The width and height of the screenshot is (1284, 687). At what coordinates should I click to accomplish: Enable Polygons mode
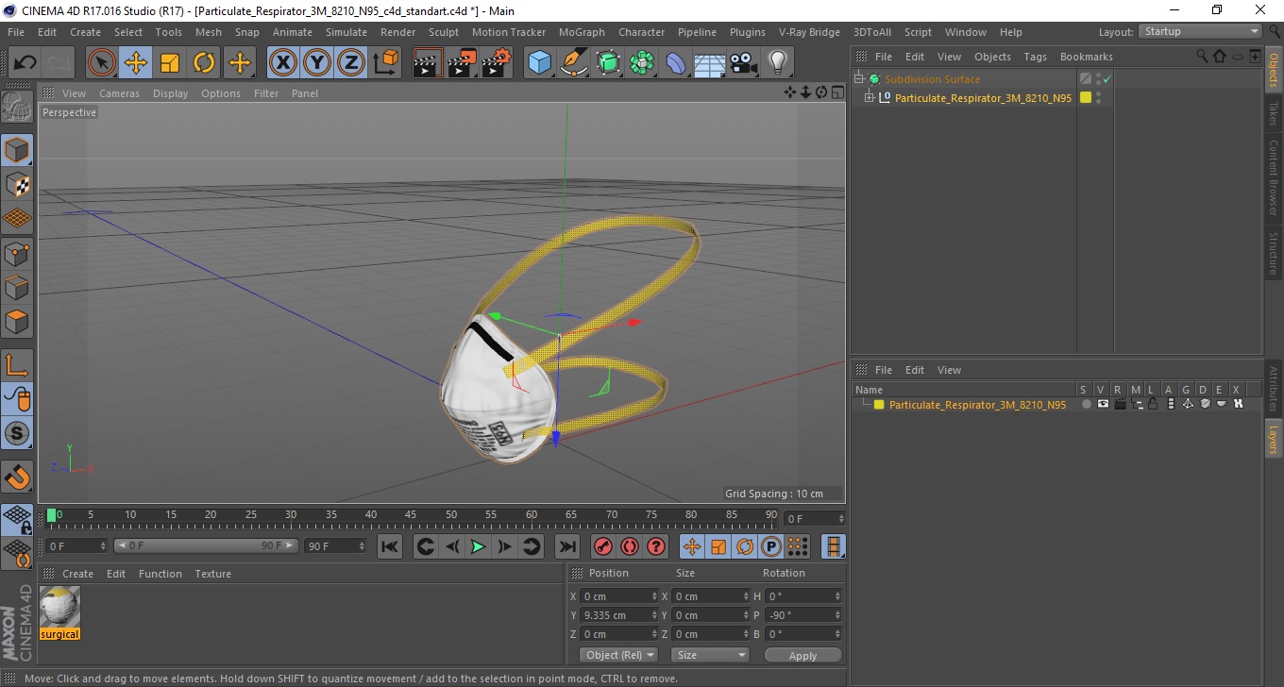click(17, 322)
